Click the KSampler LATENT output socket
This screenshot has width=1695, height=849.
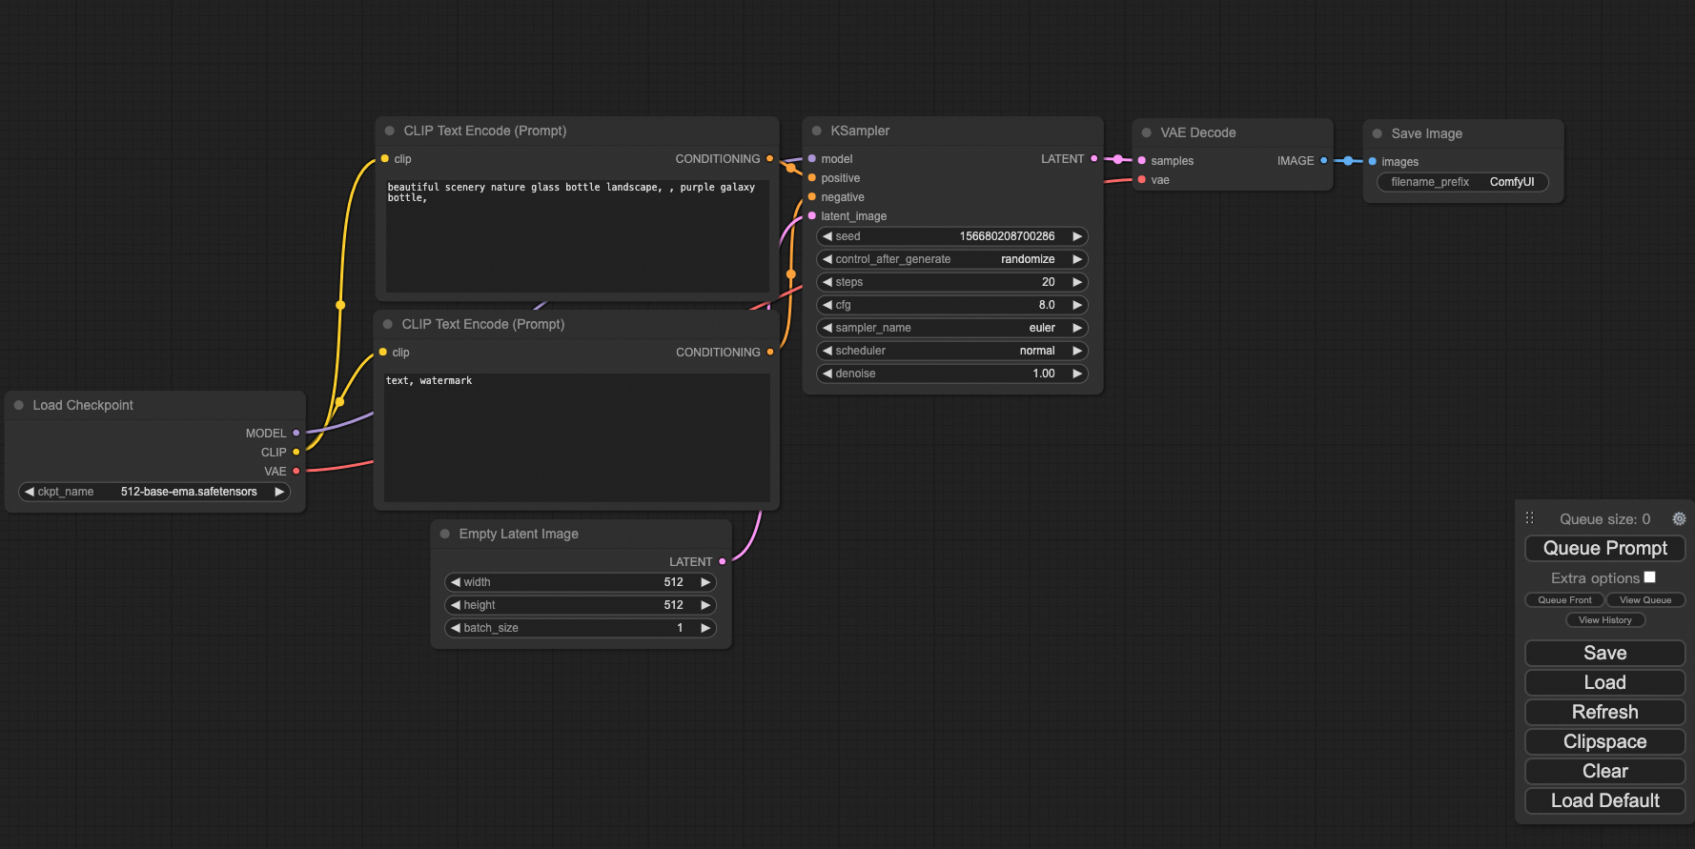click(1094, 159)
